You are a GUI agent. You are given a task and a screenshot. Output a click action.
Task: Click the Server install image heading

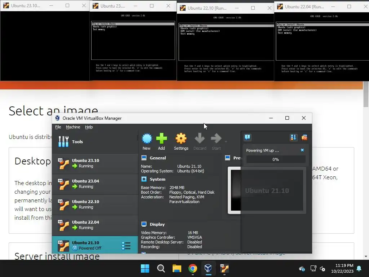(57, 256)
